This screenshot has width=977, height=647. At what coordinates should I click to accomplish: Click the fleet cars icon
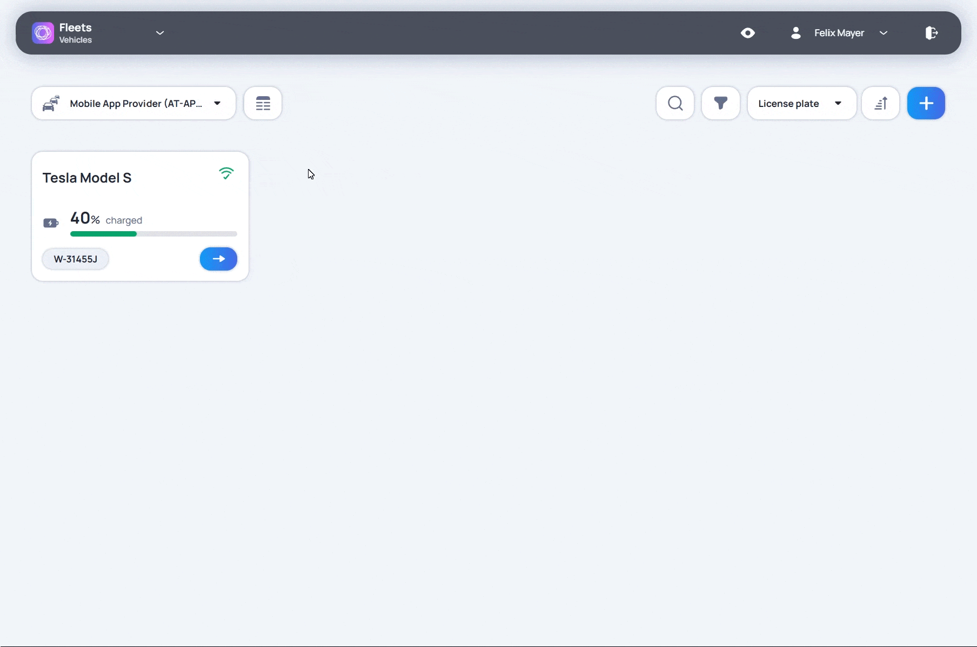pyautogui.click(x=51, y=103)
